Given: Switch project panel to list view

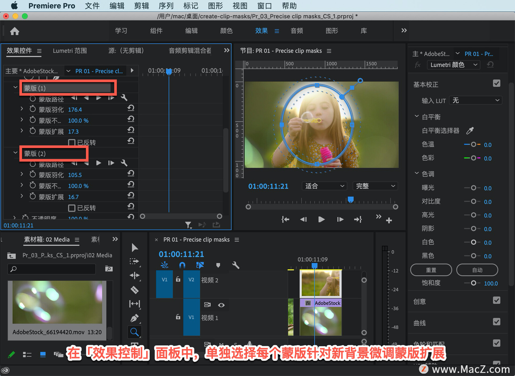Looking at the screenshot, I should click(27, 355).
